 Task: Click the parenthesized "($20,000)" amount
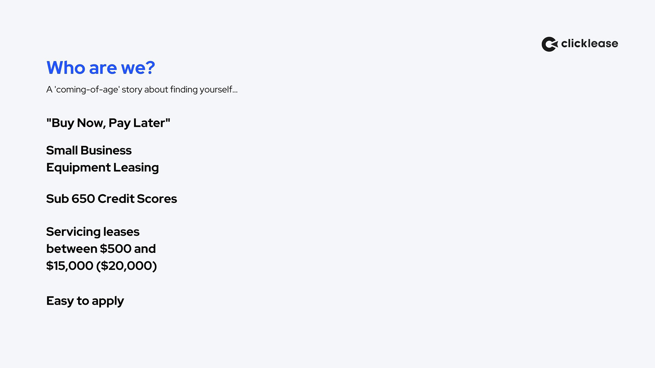tap(127, 266)
